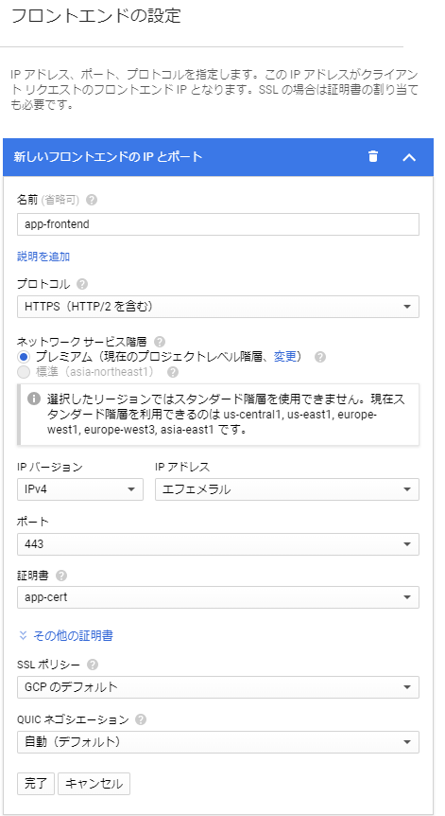This screenshot has width=445, height=816.
Task: Expand その他の証明書 section
Action: coord(66,635)
